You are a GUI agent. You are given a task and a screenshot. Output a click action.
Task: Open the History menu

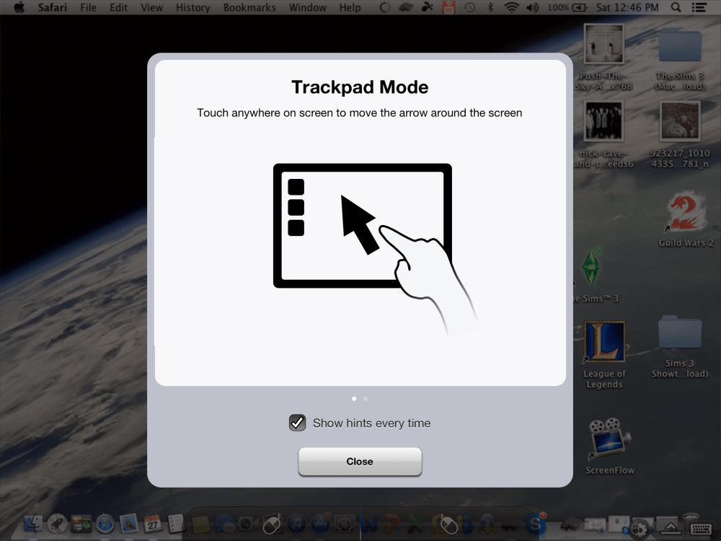coord(193,8)
